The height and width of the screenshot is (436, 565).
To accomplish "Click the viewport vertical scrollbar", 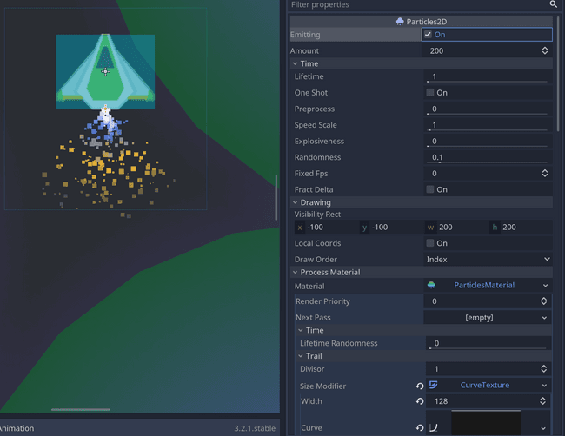I will (276, 197).
